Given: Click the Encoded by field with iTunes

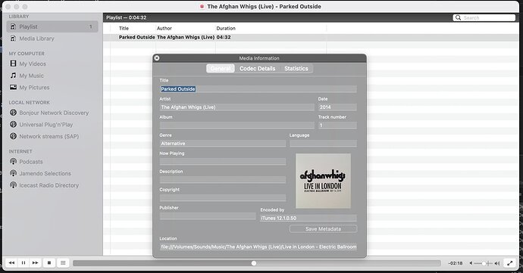Looking at the screenshot, I should 308,218.
